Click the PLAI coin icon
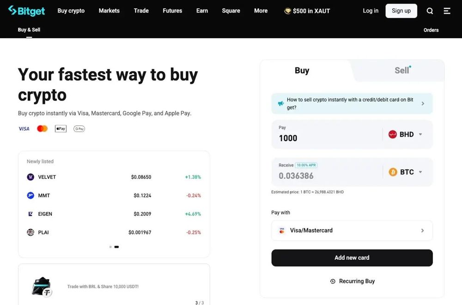This screenshot has width=462, height=305. (30, 232)
